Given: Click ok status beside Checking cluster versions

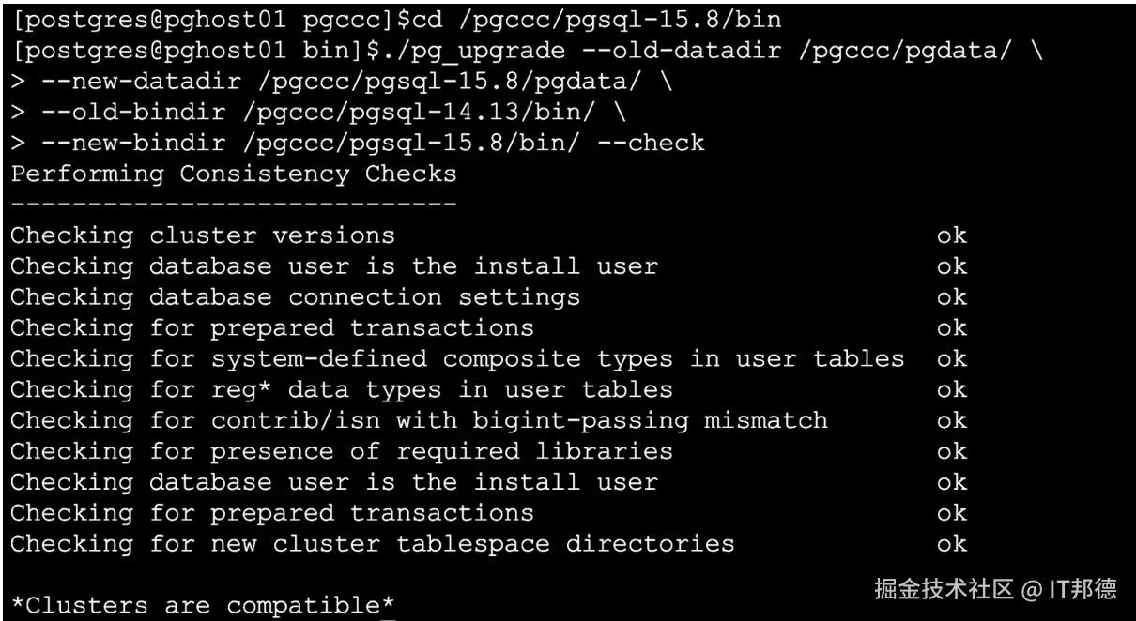Looking at the screenshot, I should click(951, 235).
